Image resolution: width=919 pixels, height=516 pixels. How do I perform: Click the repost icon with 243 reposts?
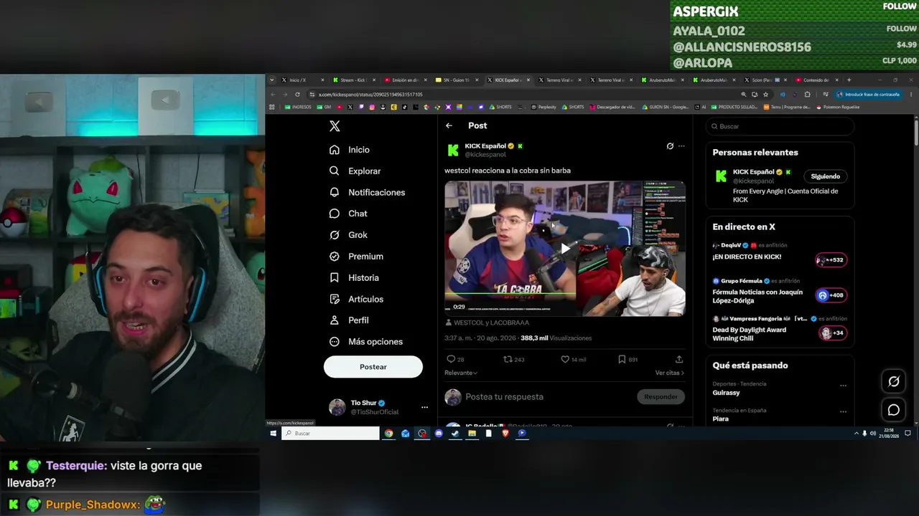(x=508, y=359)
